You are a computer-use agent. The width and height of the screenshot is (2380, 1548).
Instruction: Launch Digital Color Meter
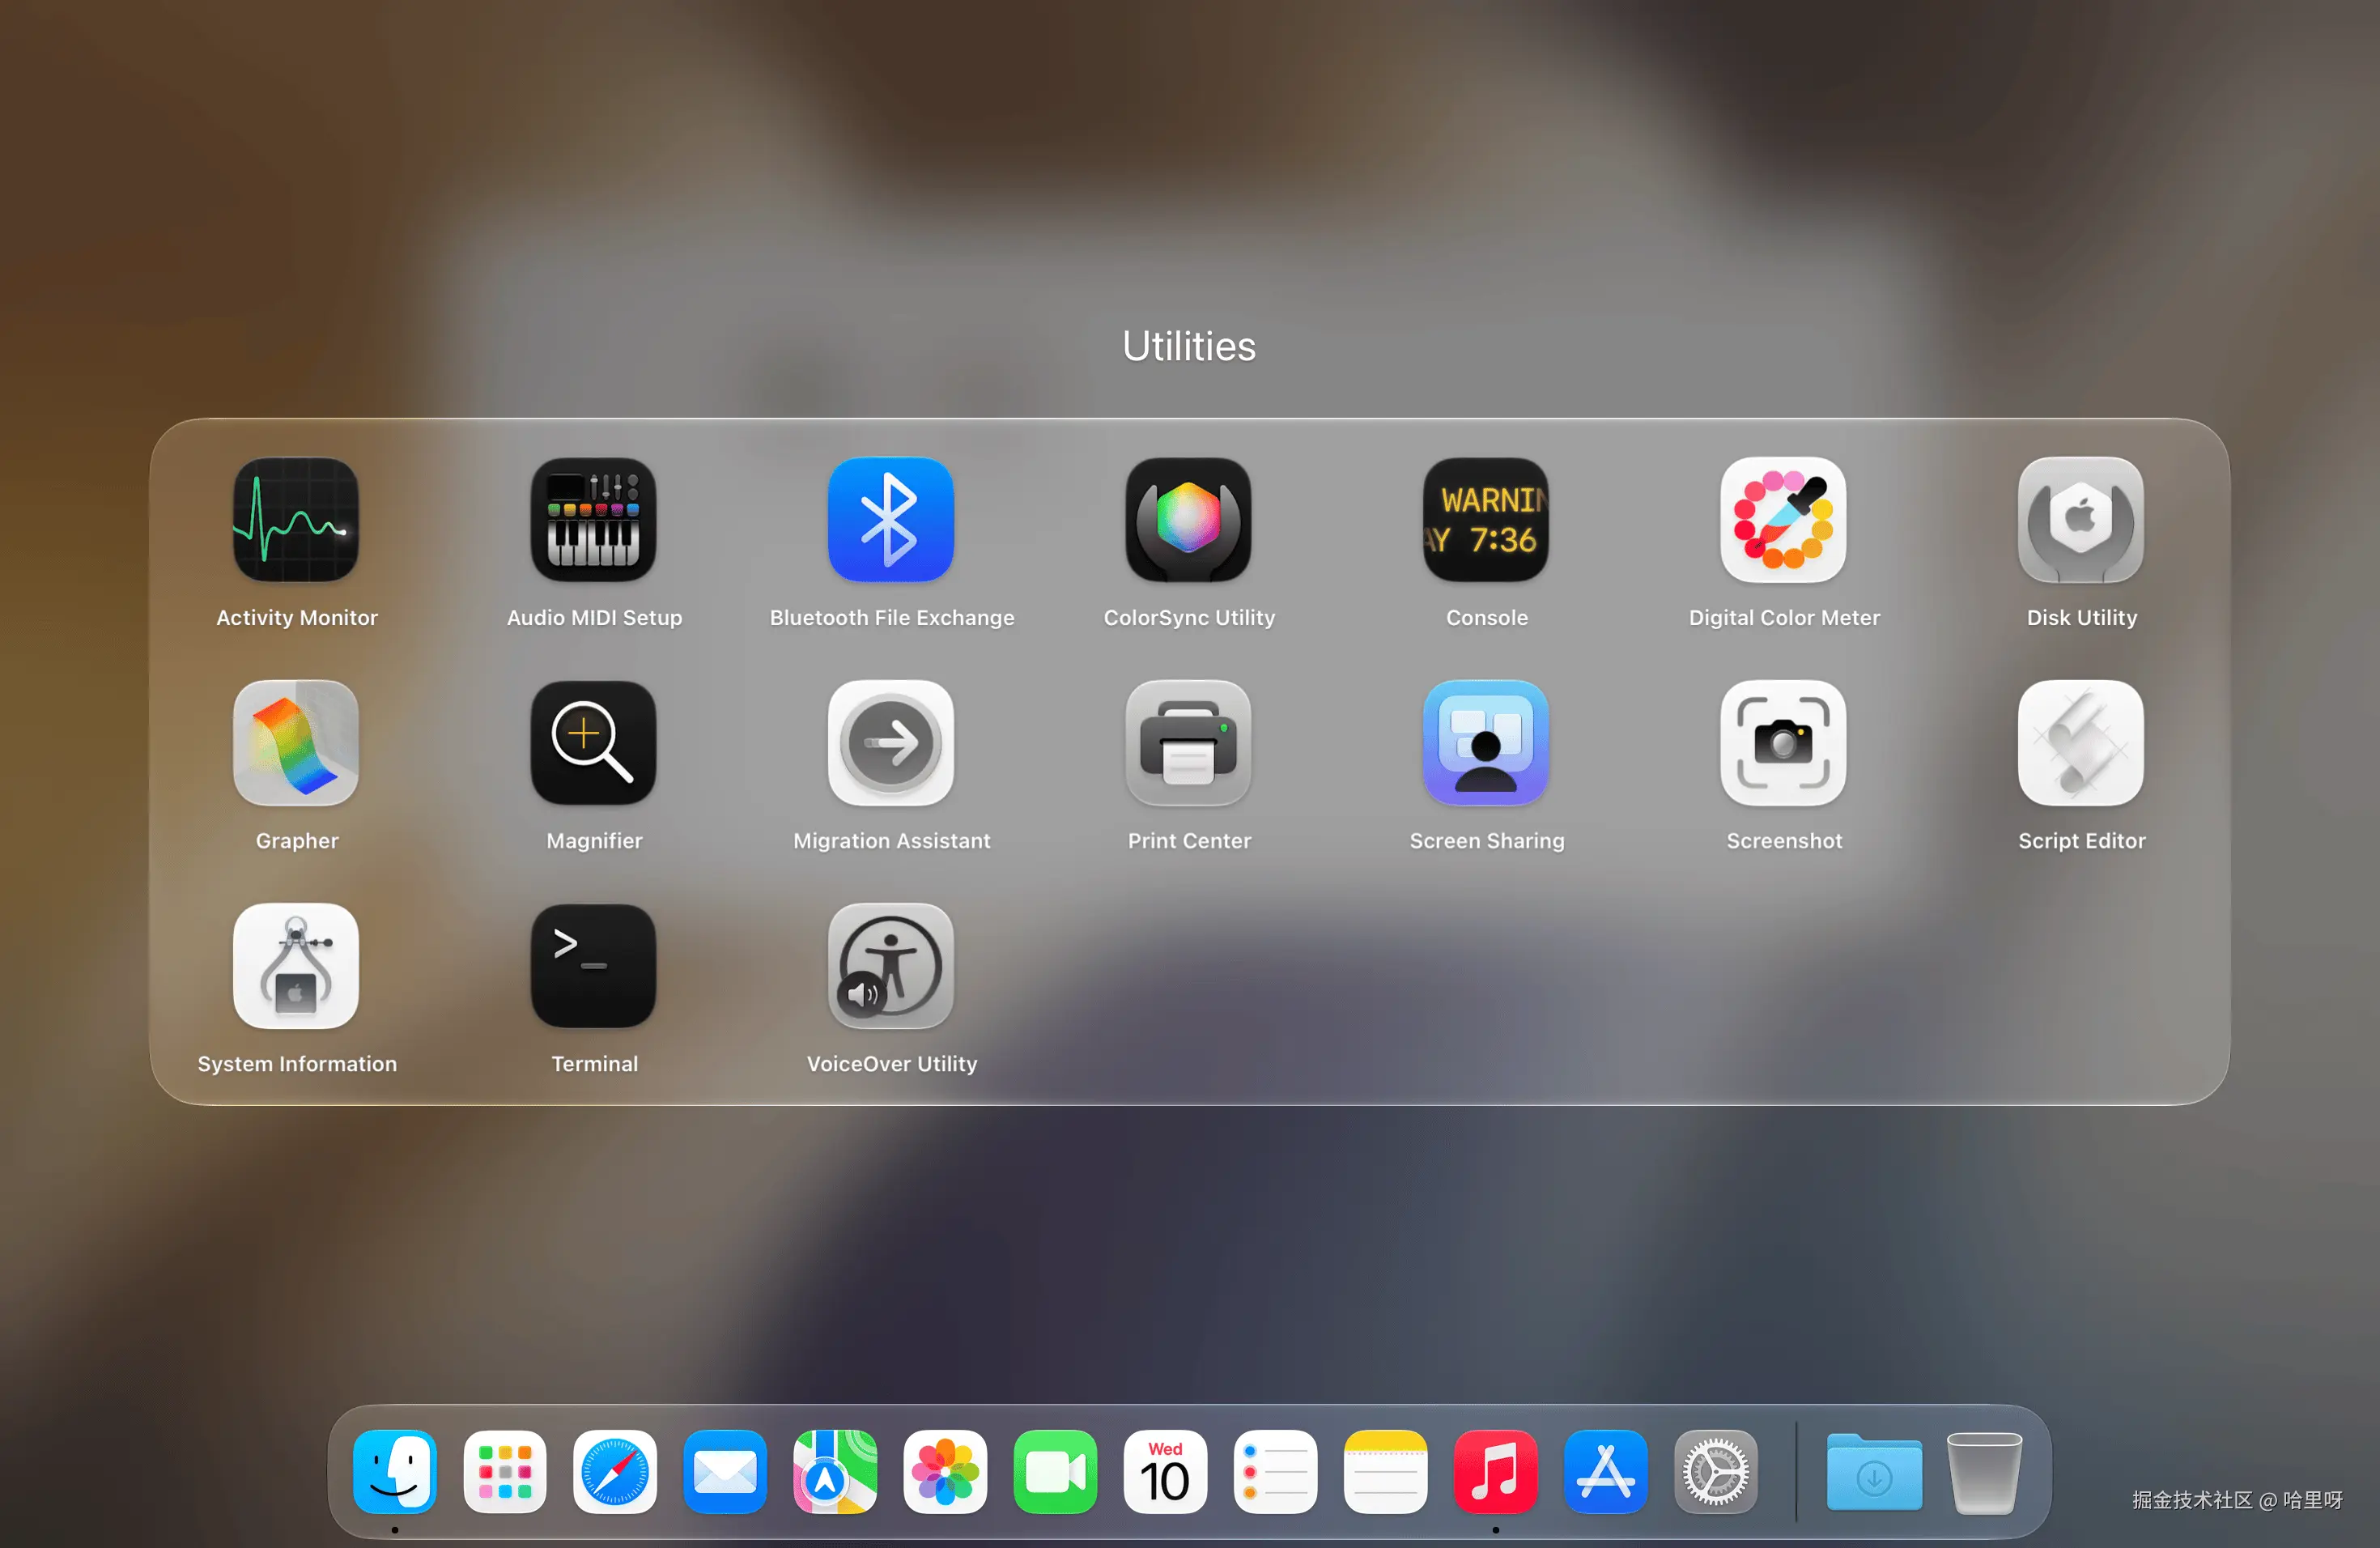point(1784,519)
